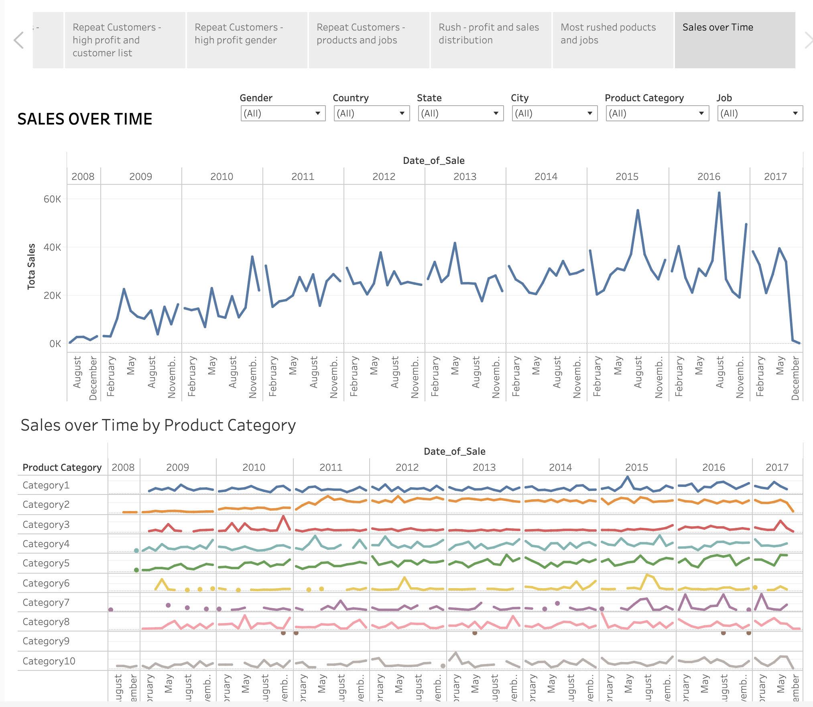The height and width of the screenshot is (707, 813).
Task: Open the State filter dropdown
Action: click(460, 113)
